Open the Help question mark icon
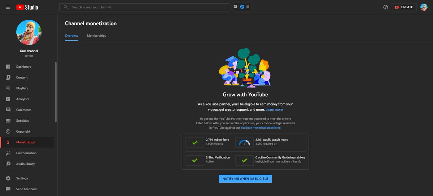The width and height of the screenshot is (433, 196). 385,7
